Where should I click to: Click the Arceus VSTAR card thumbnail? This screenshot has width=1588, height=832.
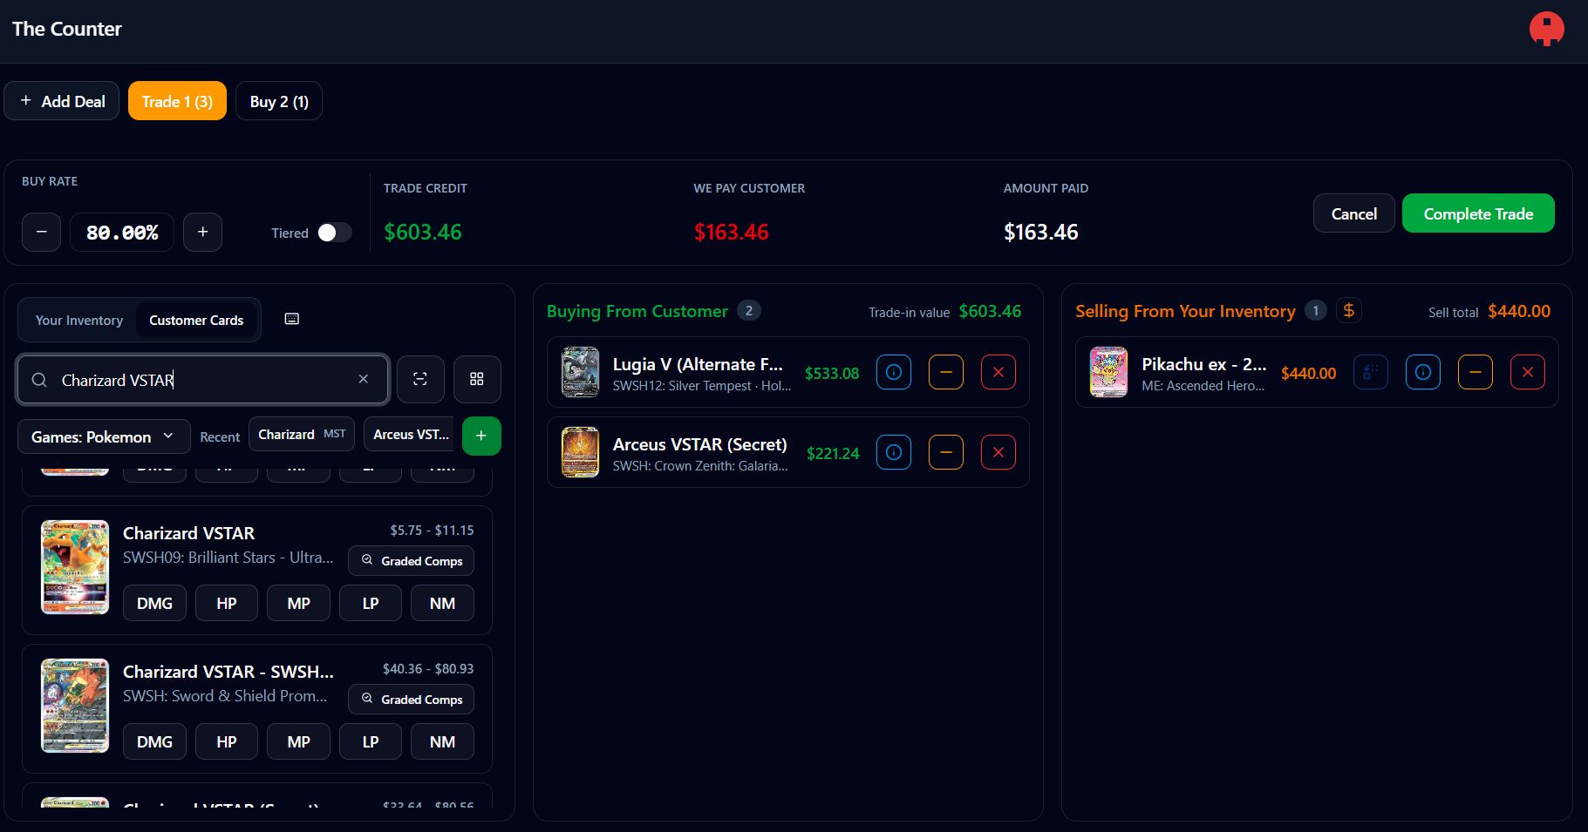(x=580, y=452)
